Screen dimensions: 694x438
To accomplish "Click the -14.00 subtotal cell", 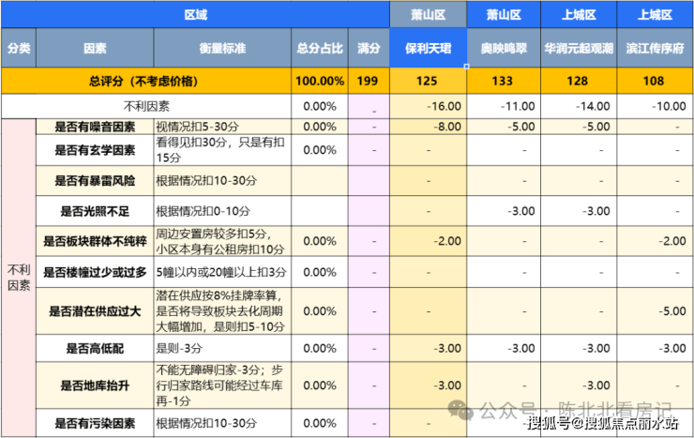I will click(579, 106).
